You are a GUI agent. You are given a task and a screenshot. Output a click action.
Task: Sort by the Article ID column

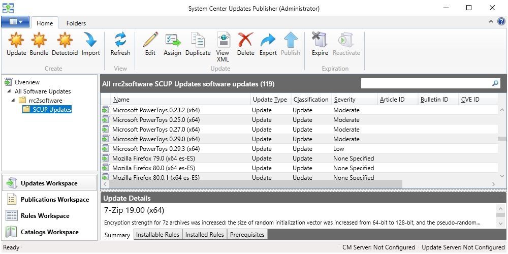tap(398, 100)
